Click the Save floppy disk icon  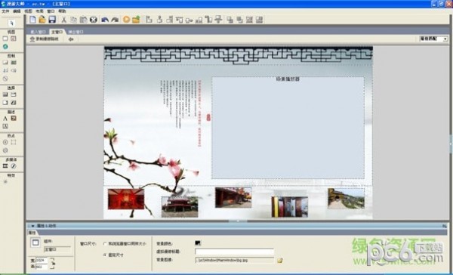click(x=52, y=20)
